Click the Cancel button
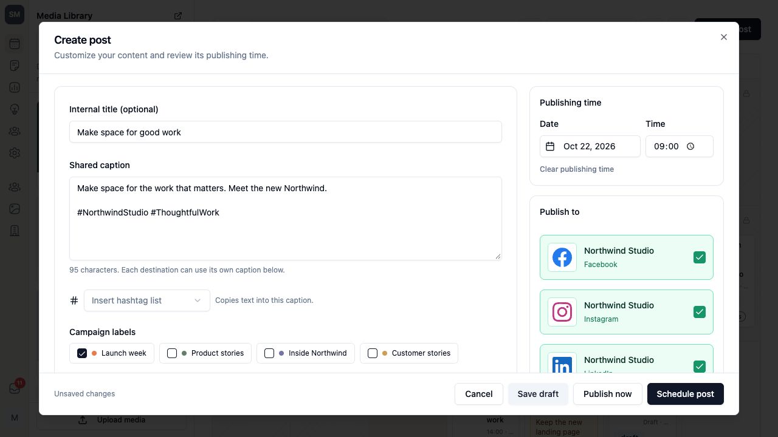778x437 pixels. (x=479, y=394)
